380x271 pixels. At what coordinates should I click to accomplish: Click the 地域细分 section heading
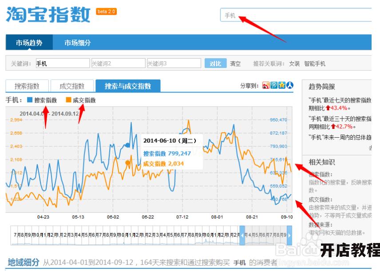(23, 262)
